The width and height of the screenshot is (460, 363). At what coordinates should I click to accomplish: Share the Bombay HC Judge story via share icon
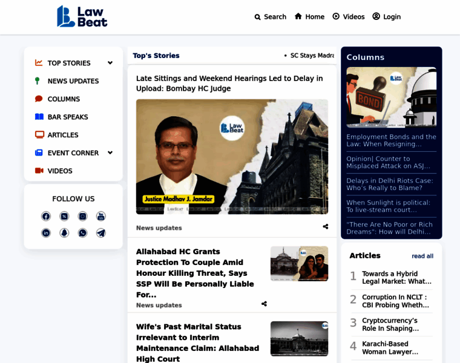tap(326, 227)
